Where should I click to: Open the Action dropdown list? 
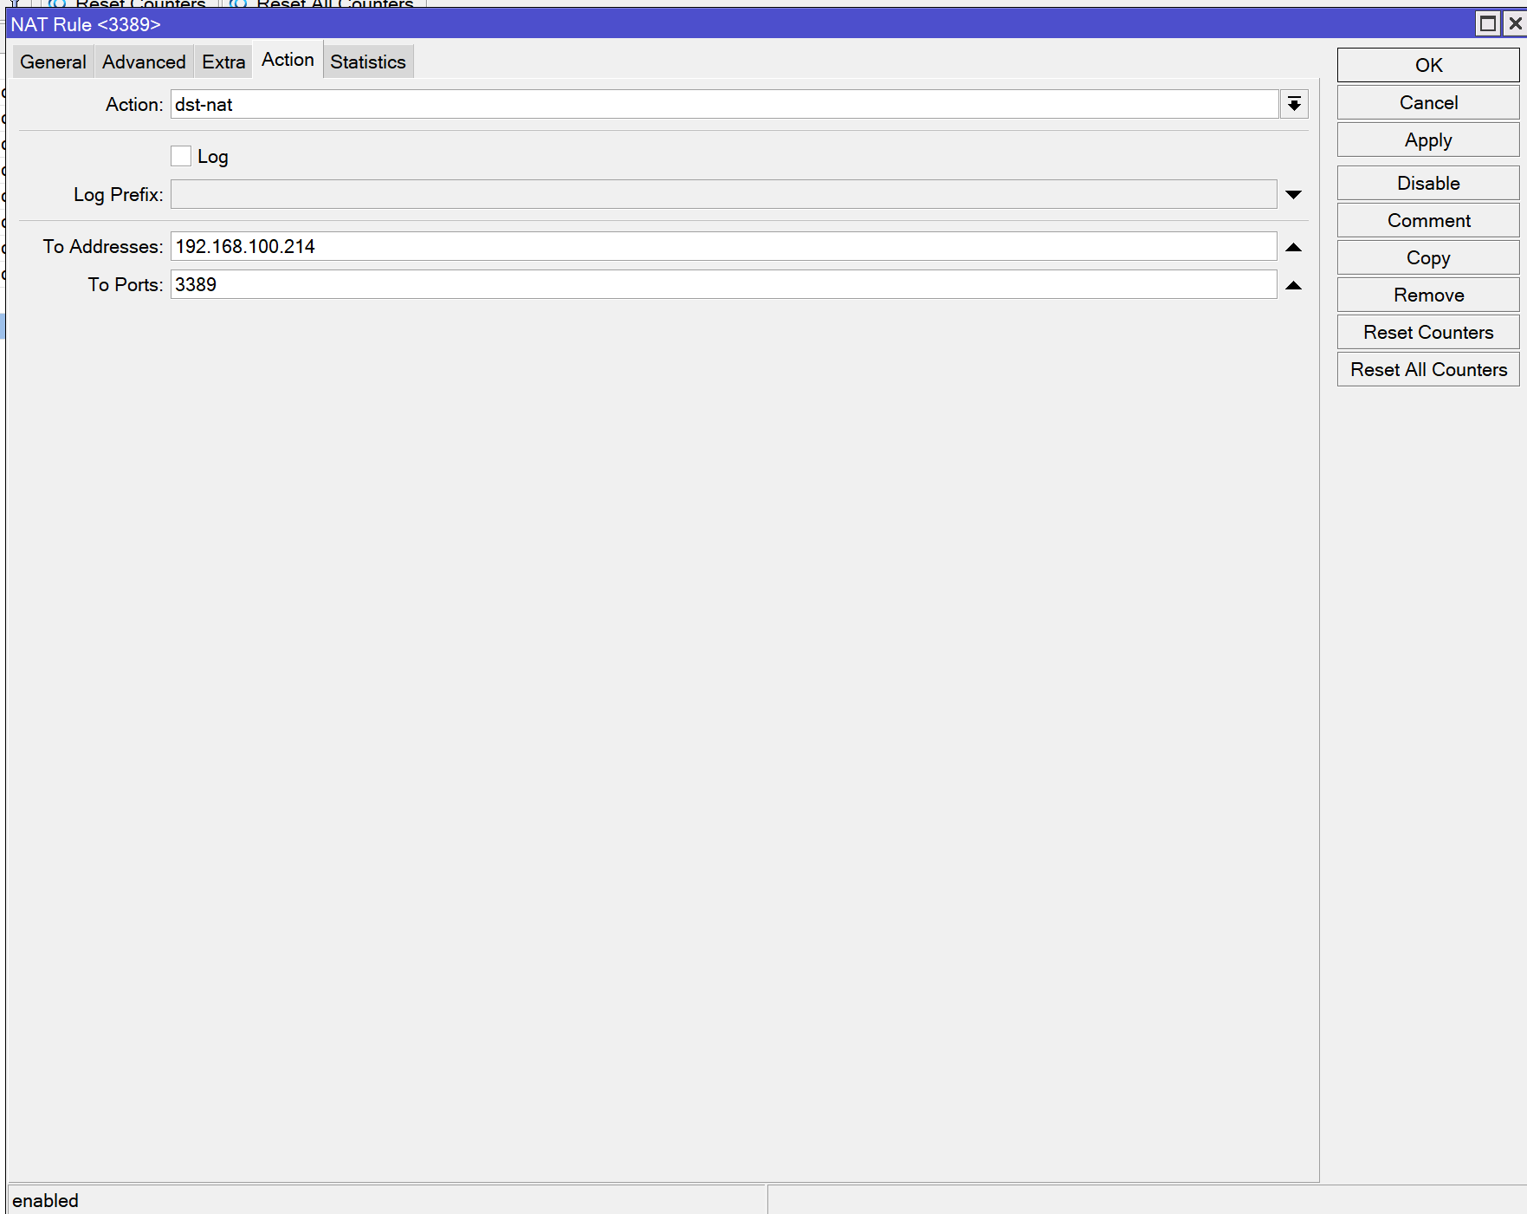pos(1294,105)
